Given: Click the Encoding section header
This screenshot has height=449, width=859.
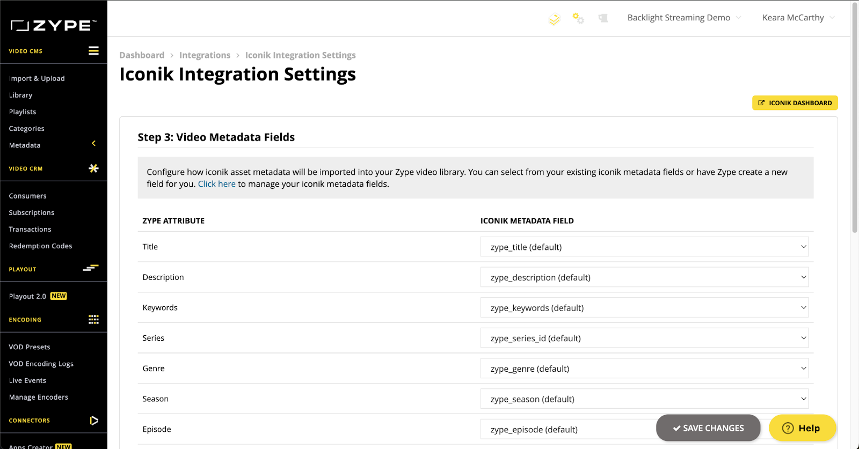Looking at the screenshot, I should pyautogui.click(x=25, y=320).
